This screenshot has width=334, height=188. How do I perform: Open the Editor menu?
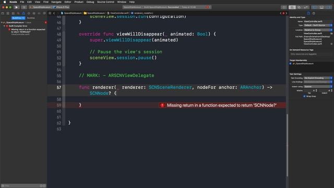pos(68,2)
